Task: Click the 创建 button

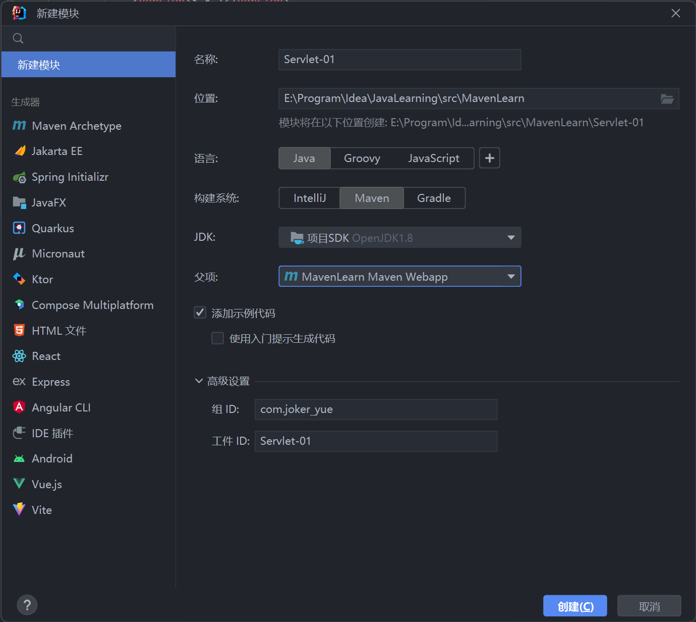Action: [x=575, y=606]
